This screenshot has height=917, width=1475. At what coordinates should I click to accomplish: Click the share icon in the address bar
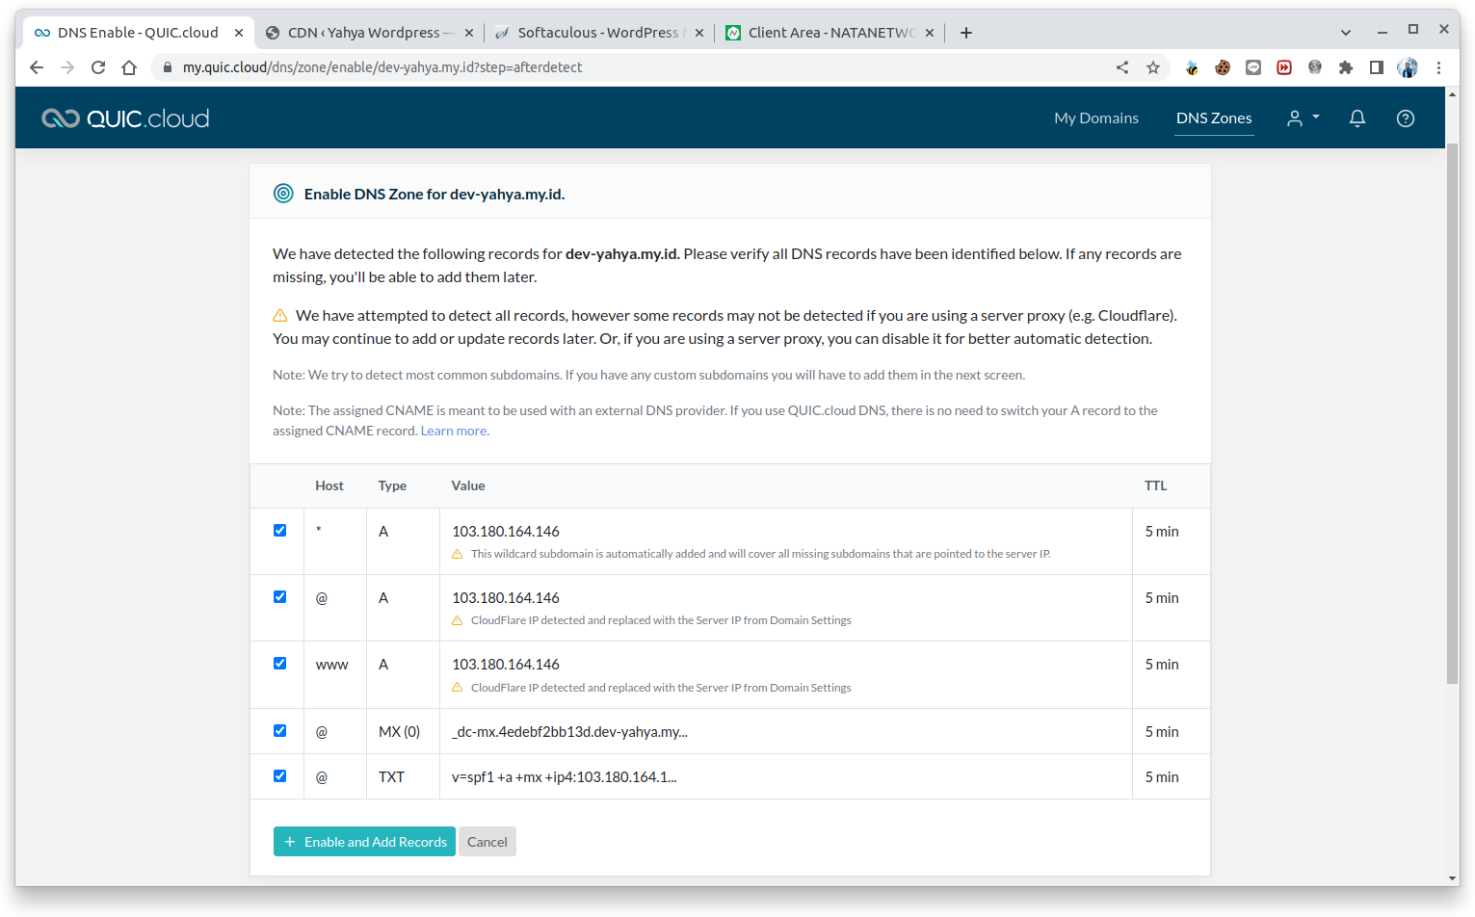point(1121,67)
